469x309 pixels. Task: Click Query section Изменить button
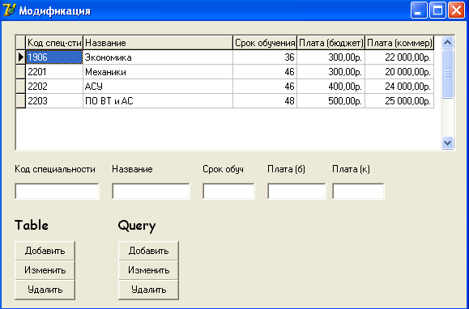[149, 270]
